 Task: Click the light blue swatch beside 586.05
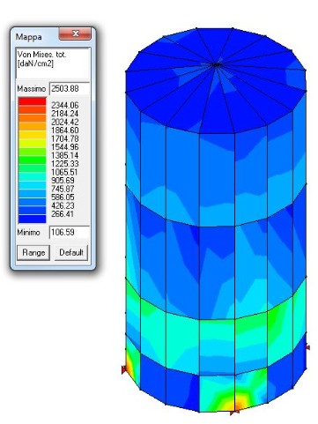pos(32,194)
